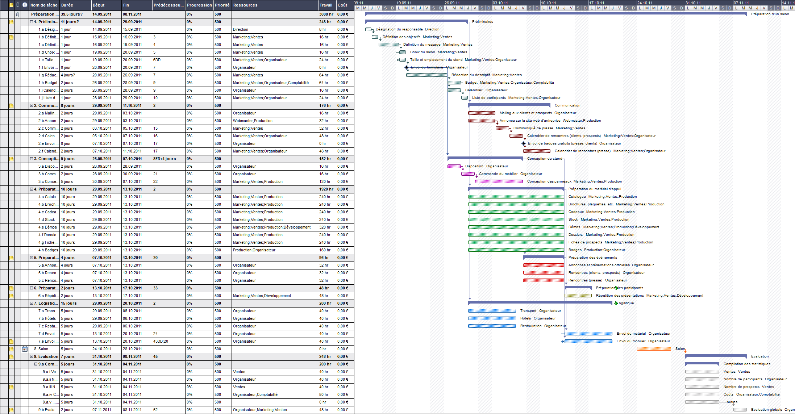Open the note icon for 1. Prélimin... row
Viewport: 795px width, 414px height.
pos(11,22)
